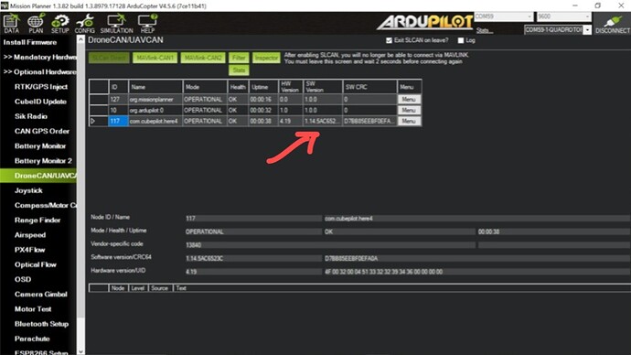Open the SETUP gear icon
Viewport: 631px width, 355px height.
(x=60, y=24)
